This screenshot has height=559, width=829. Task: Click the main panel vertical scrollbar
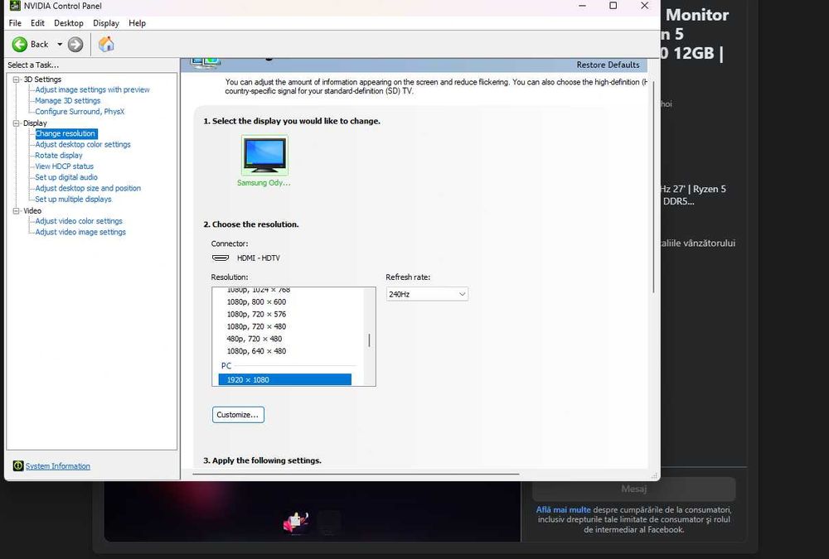pyautogui.click(x=653, y=186)
